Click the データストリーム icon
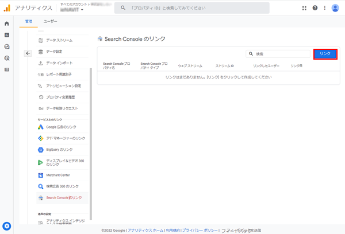Viewport: 345px width, 234px height. click(41, 40)
